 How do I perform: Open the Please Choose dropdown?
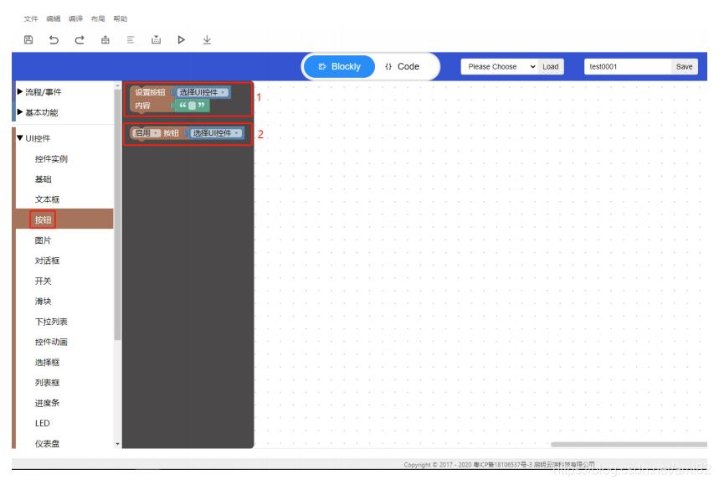(500, 66)
